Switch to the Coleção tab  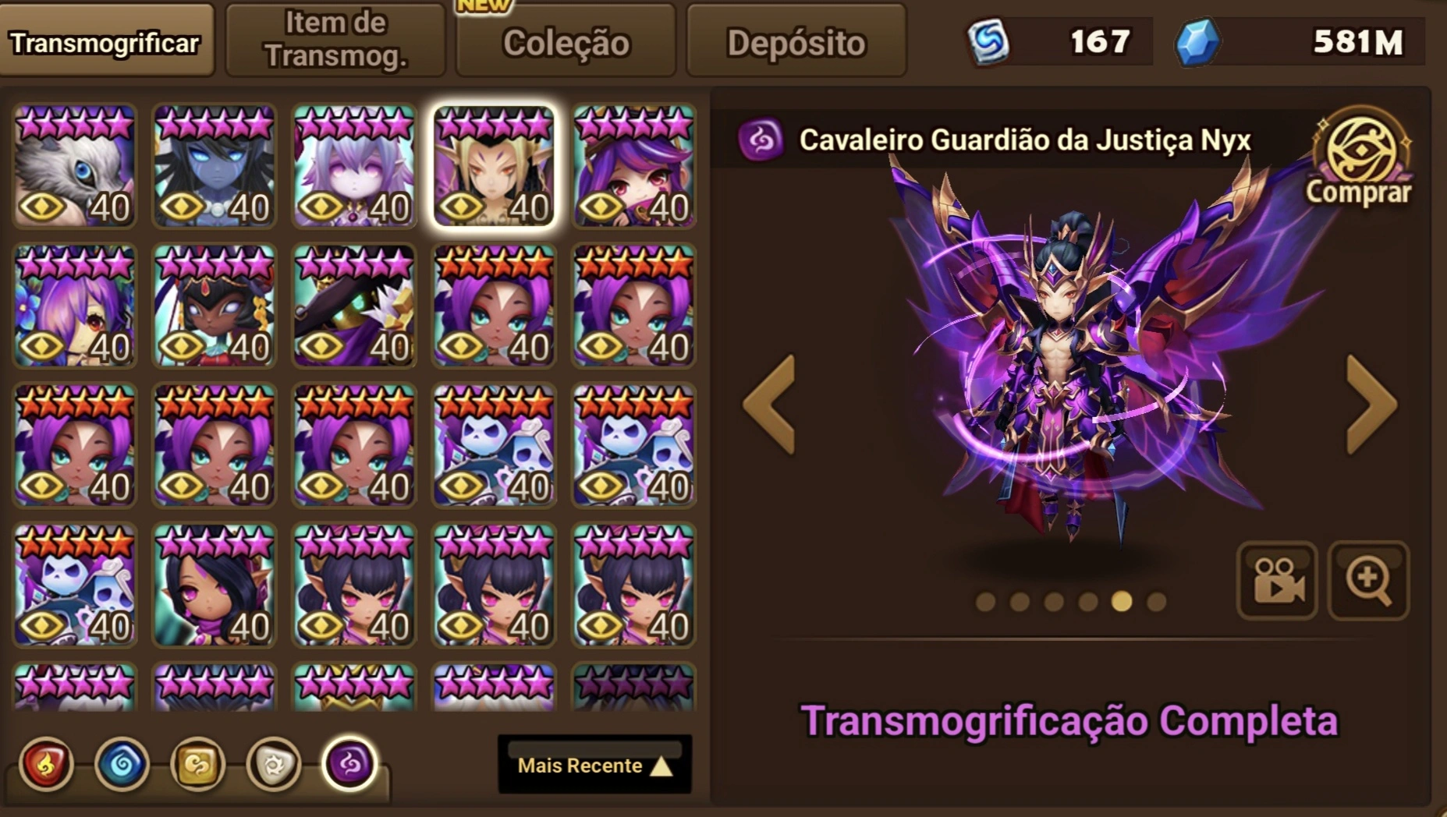pos(566,41)
